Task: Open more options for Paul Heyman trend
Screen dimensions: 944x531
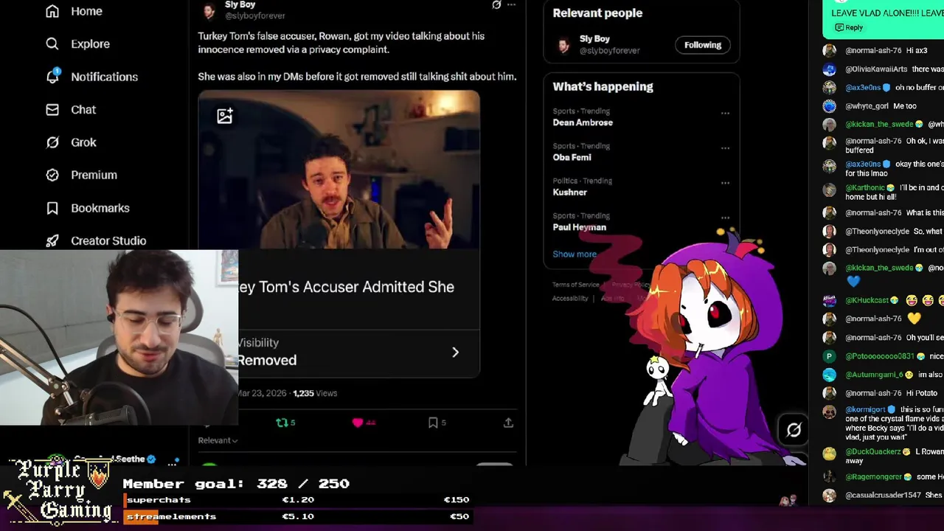Action: tap(725, 218)
